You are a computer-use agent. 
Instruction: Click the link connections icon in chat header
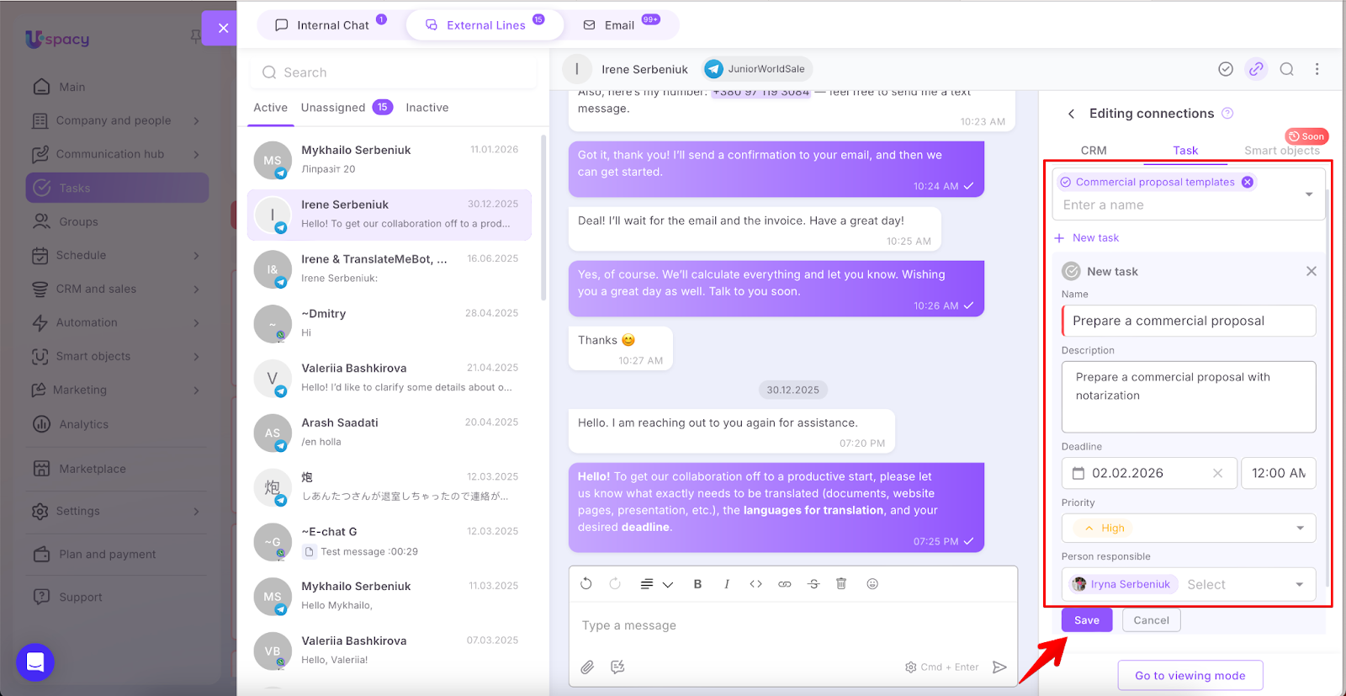pos(1256,69)
